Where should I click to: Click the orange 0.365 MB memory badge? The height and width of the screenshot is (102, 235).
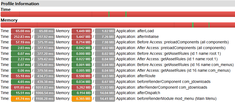click(82, 98)
